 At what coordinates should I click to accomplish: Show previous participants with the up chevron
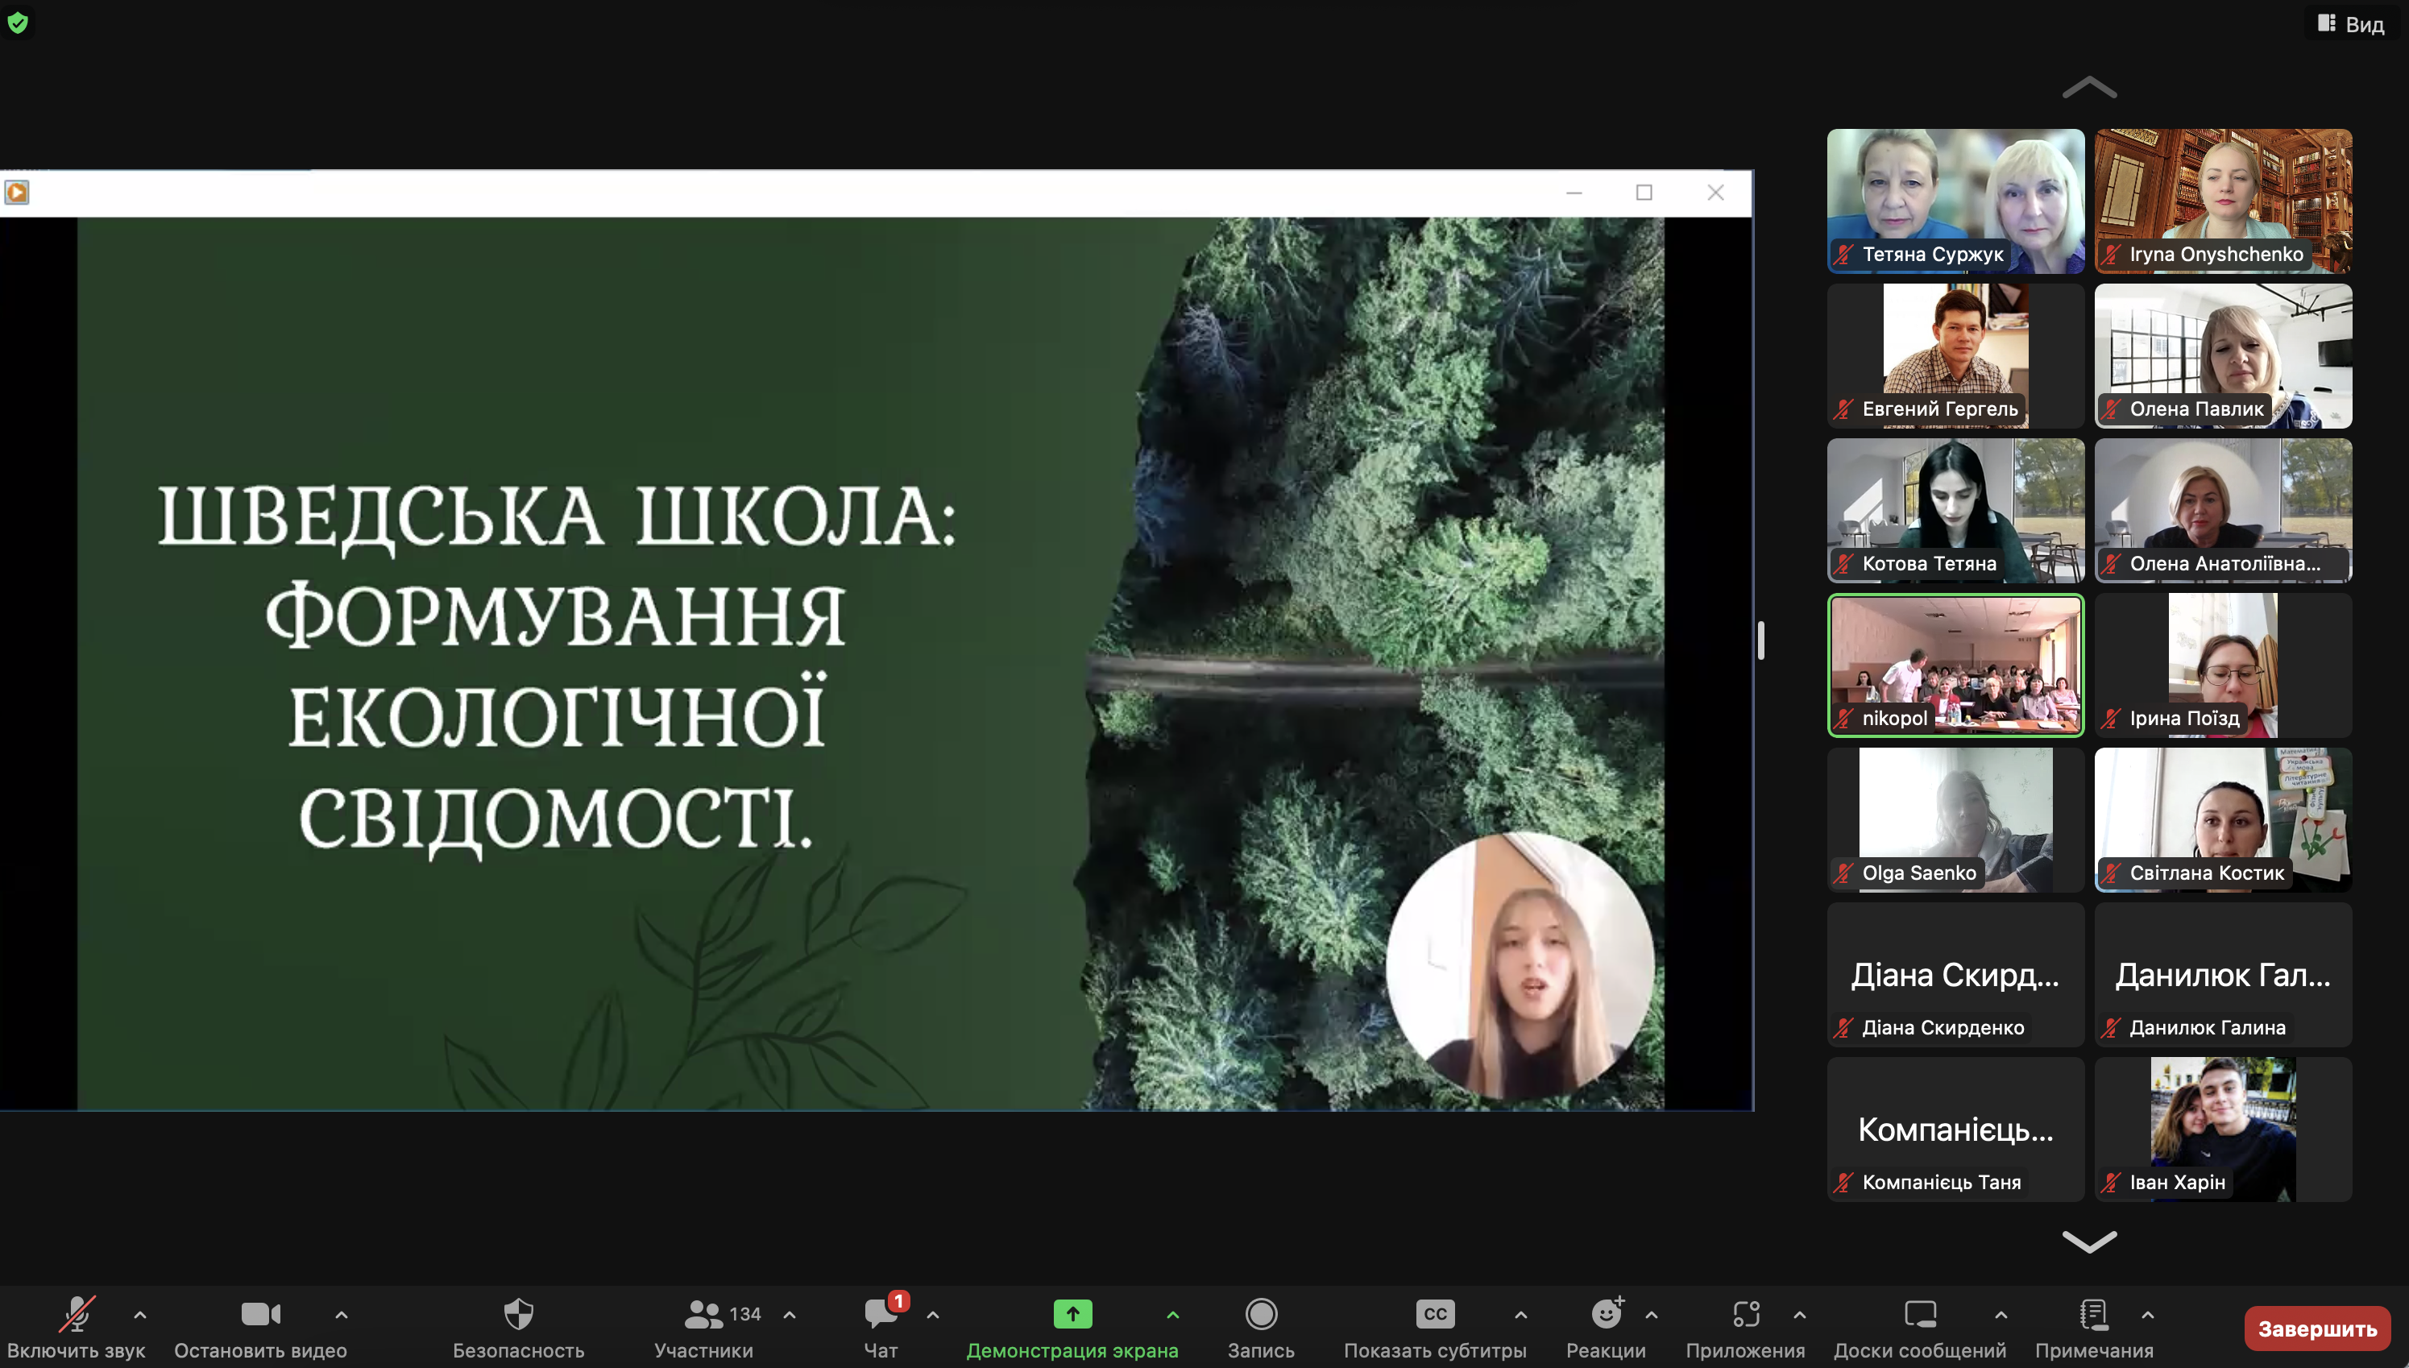[2088, 87]
